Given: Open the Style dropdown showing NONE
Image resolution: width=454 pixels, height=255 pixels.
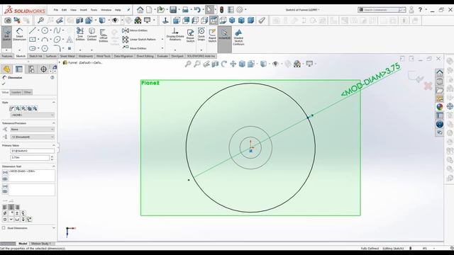Looking at the screenshot, I should pyautogui.click(x=32, y=115).
